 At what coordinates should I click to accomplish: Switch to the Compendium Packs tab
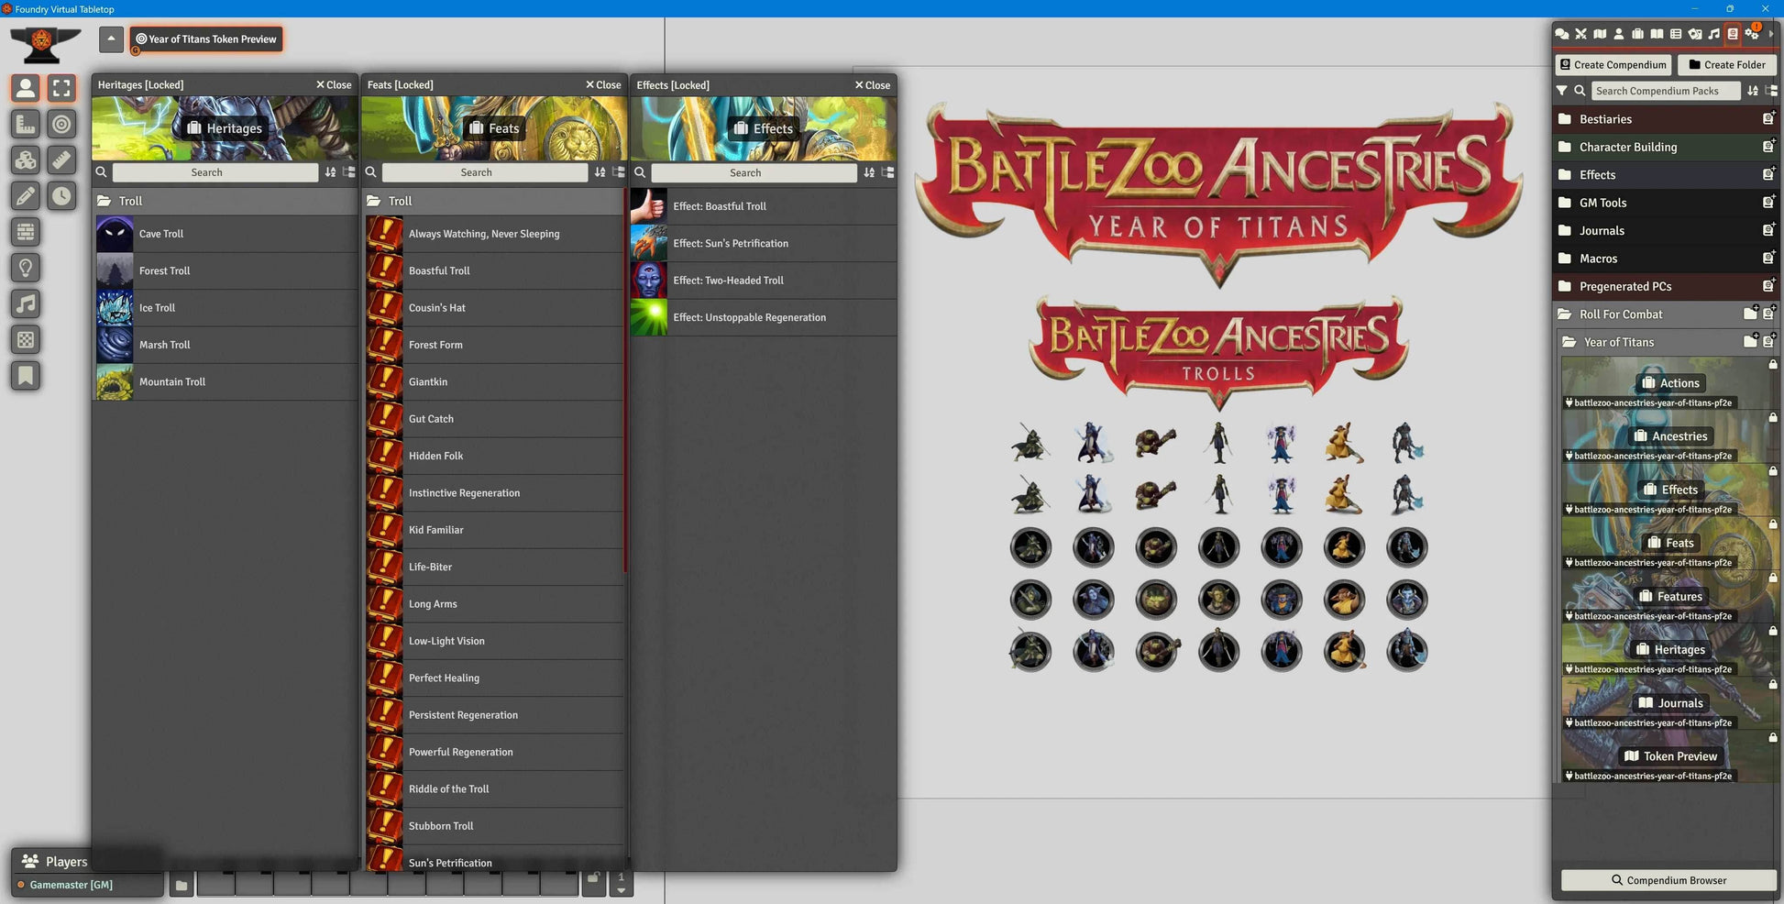tap(1733, 34)
